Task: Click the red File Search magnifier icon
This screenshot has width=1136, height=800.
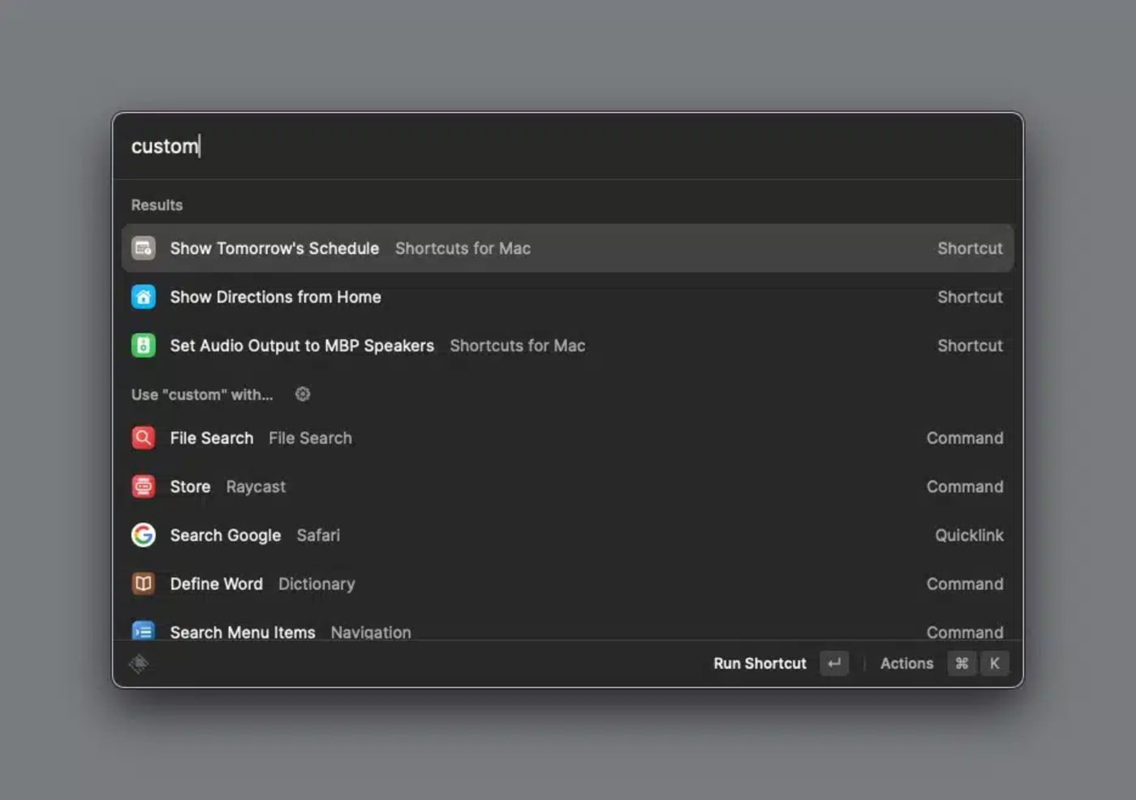Action: (x=144, y=438)
